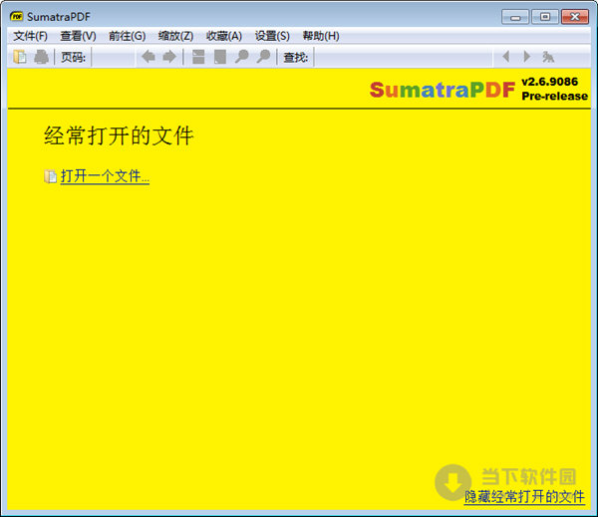The height and width of the screenshot is (517, 598).
Task: Open the 帮助(H) menu
Action: click(x=321, y=36)
